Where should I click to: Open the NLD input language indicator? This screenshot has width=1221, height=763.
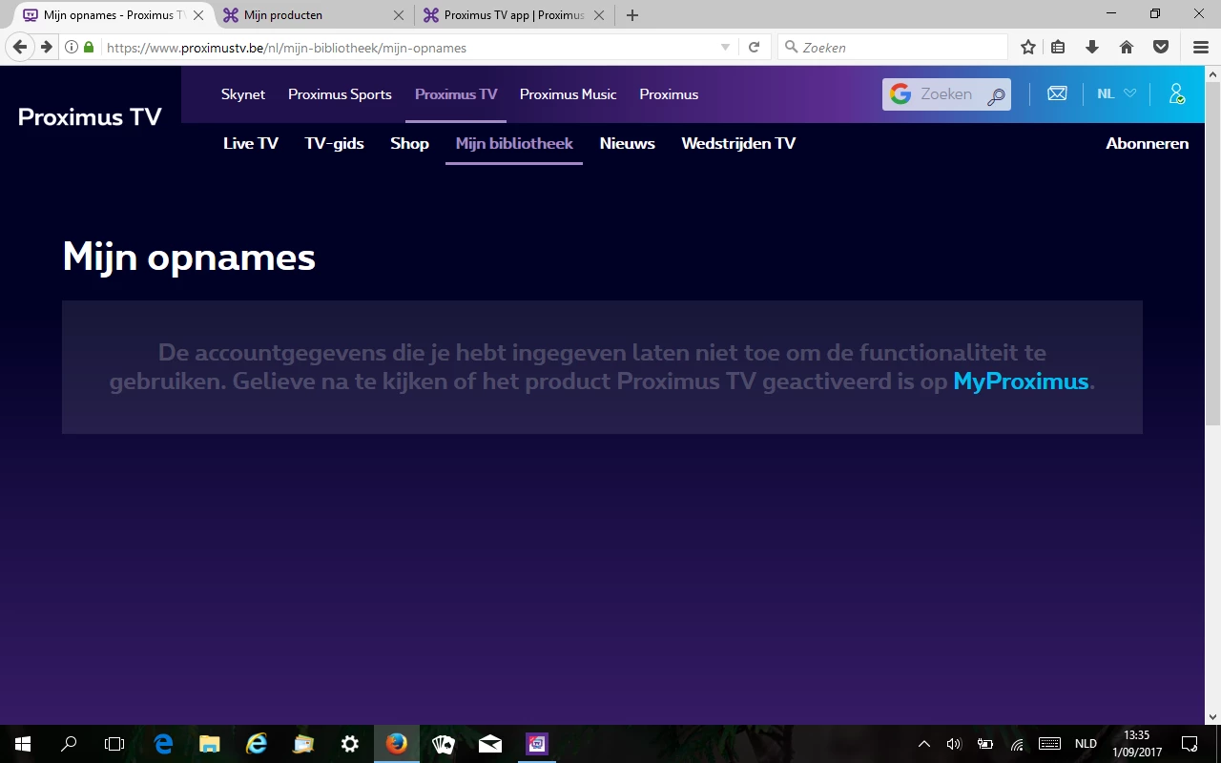1086,744
